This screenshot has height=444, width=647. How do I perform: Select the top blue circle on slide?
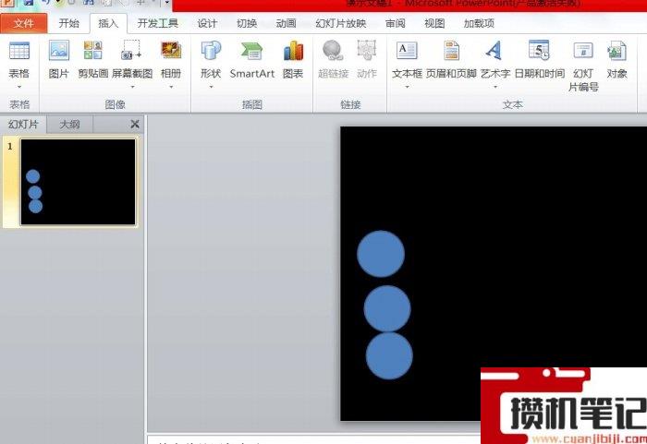381,254
